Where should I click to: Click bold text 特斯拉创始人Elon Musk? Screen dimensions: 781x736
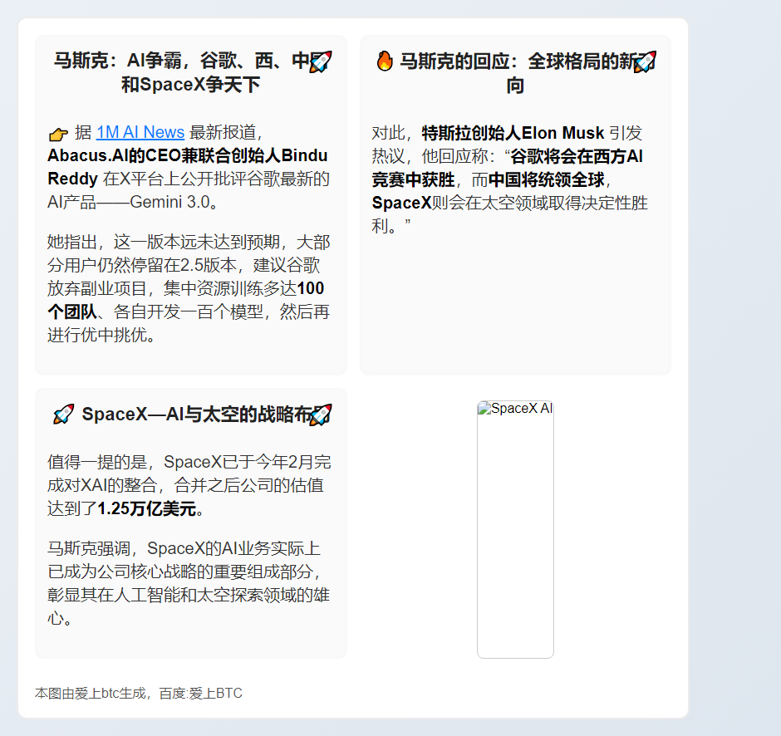[513, 134]
